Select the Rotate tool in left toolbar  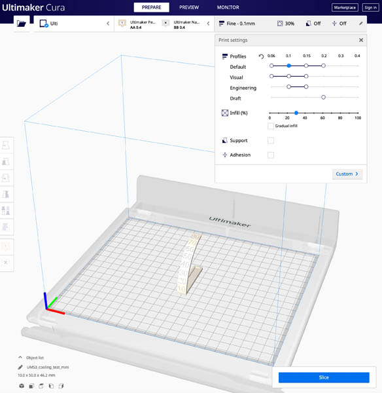6,178
